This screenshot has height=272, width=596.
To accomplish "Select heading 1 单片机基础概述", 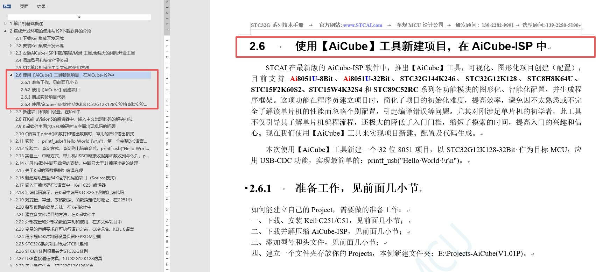I will (x=27, y=24).
